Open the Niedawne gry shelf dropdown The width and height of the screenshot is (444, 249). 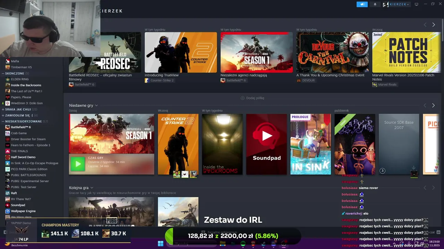[96, 105]
